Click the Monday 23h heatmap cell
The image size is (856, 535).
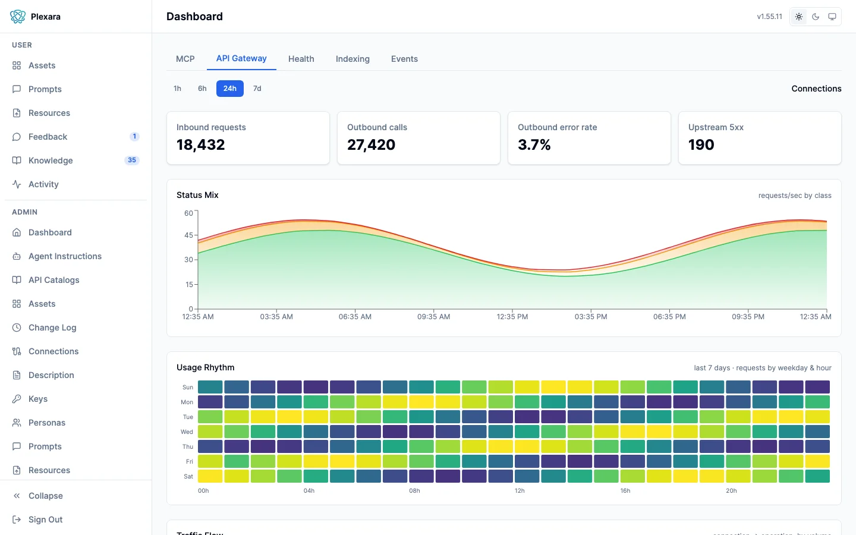(x=817, y=402)
